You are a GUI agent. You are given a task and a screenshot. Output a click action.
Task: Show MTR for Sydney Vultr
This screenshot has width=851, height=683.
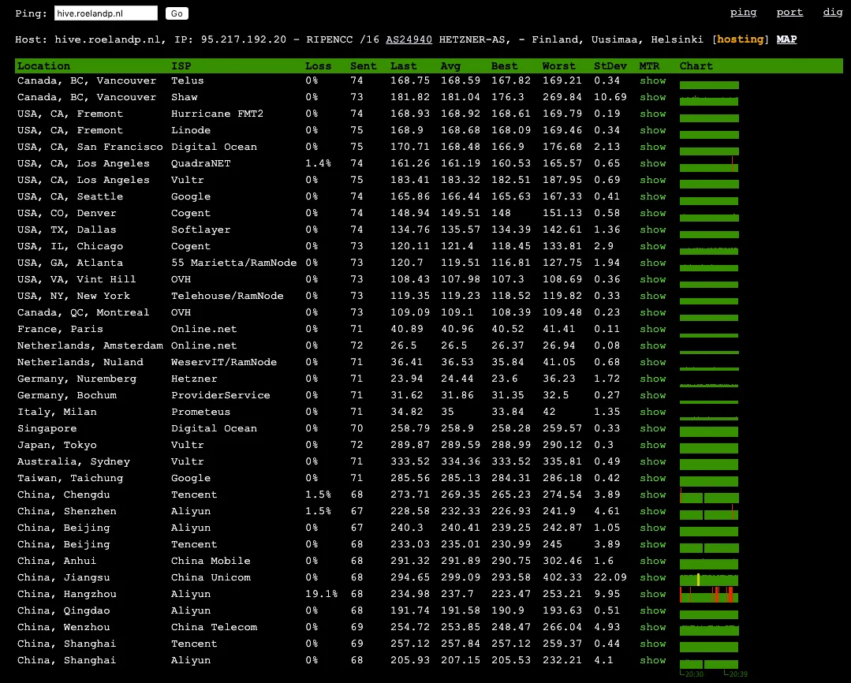652,461
